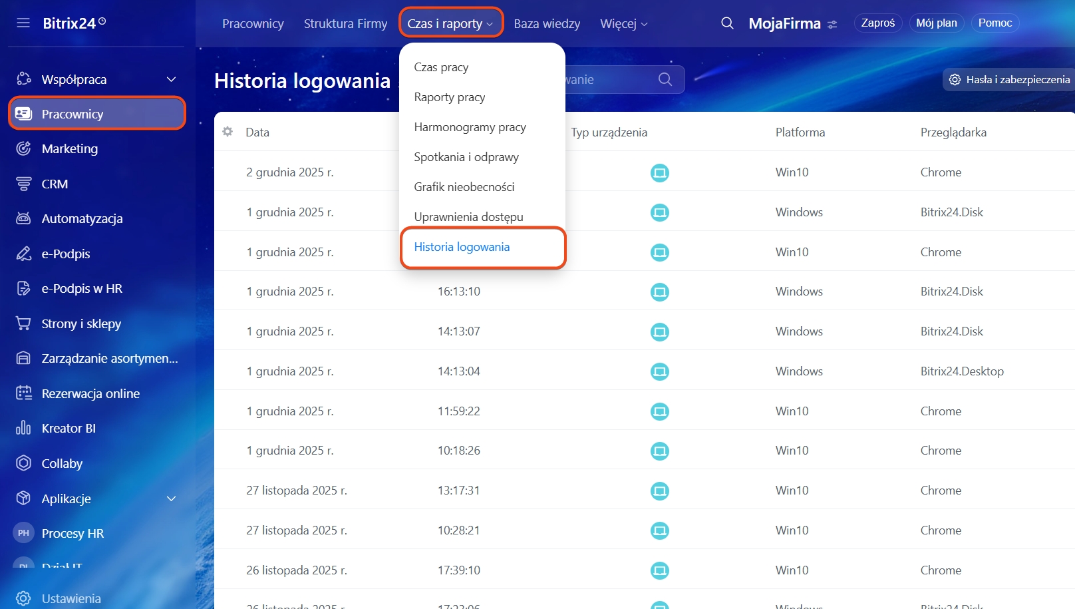Image resolution: width=1075 pixels, height=609 pixels.
Task: Open Collaby from the sidebar
Action: (62, 464)
